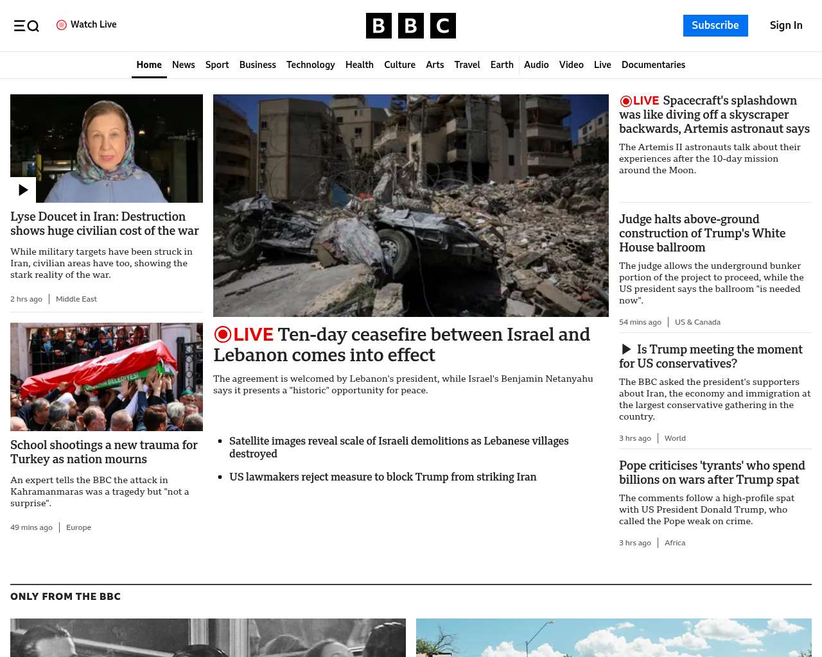Click the '2 hrs ago' timestamp
This screenshot has height=657, width=822.
pyautogui.click(x=26, y=299)
